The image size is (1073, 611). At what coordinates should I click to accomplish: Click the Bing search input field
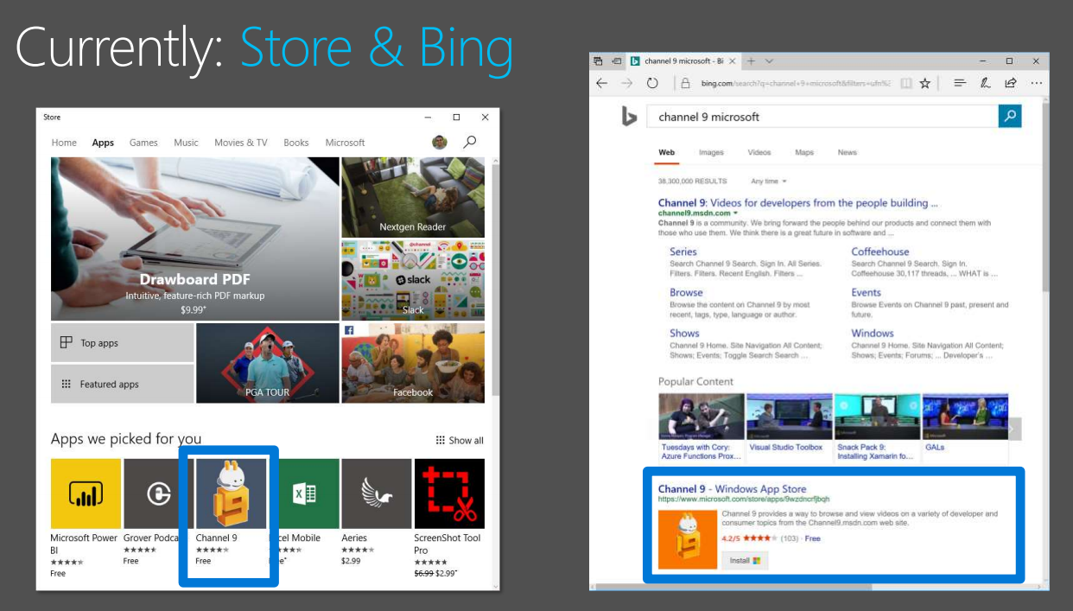[822, 116]
